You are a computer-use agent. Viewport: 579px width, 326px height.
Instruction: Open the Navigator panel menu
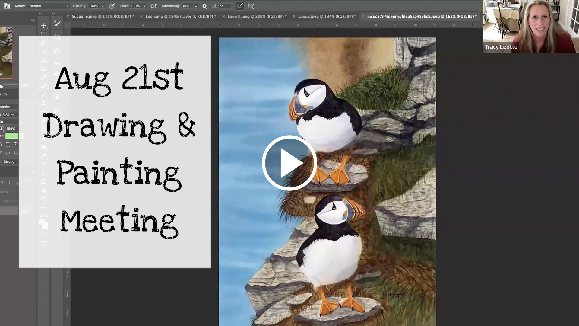click(x=33, y=20)
